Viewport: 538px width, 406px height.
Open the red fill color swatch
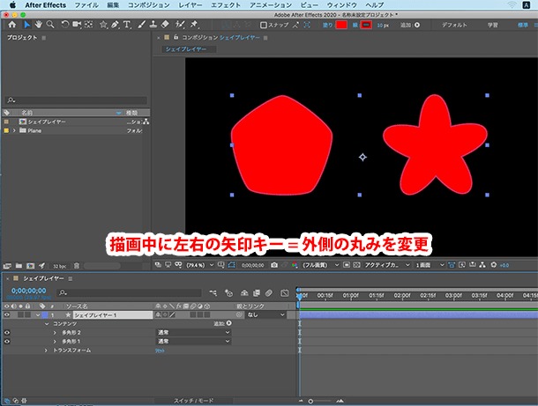click(x=341, y=25)
